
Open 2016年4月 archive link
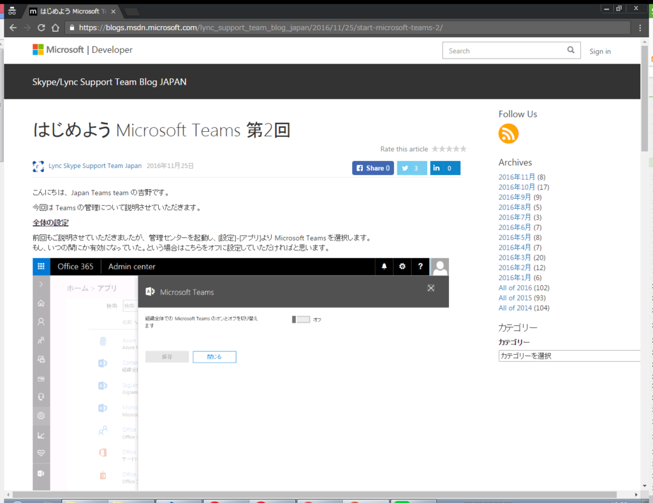click(515, 247)
